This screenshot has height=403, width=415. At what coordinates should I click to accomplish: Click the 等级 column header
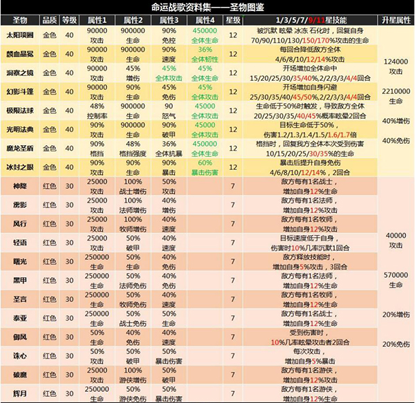coord(73,20)
